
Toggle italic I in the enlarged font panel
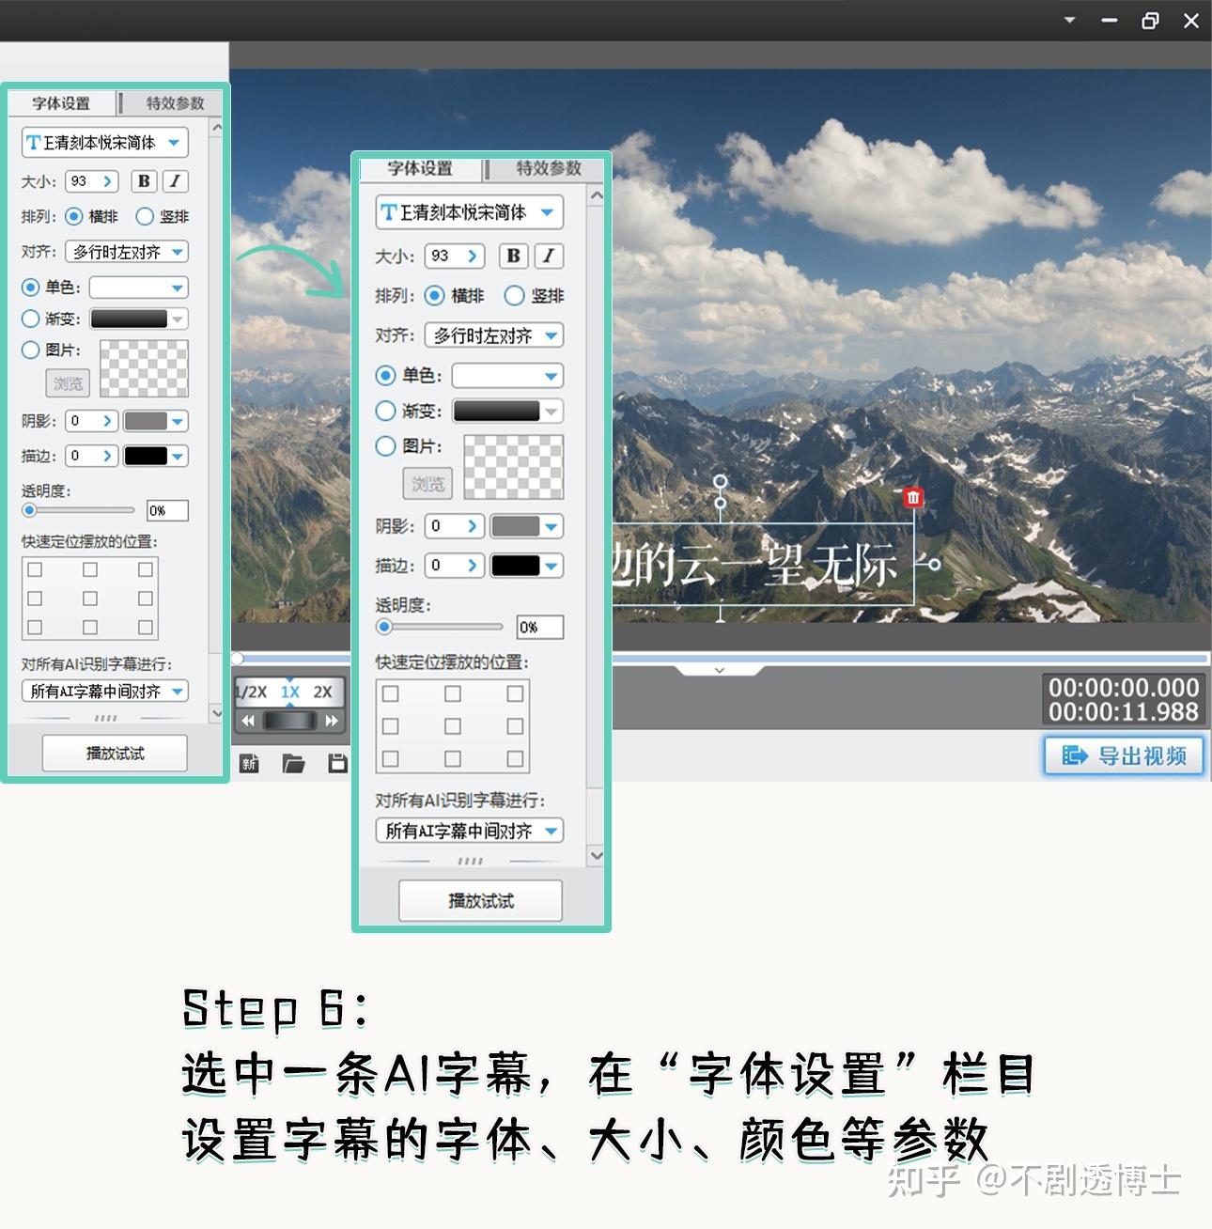[549, 256]
